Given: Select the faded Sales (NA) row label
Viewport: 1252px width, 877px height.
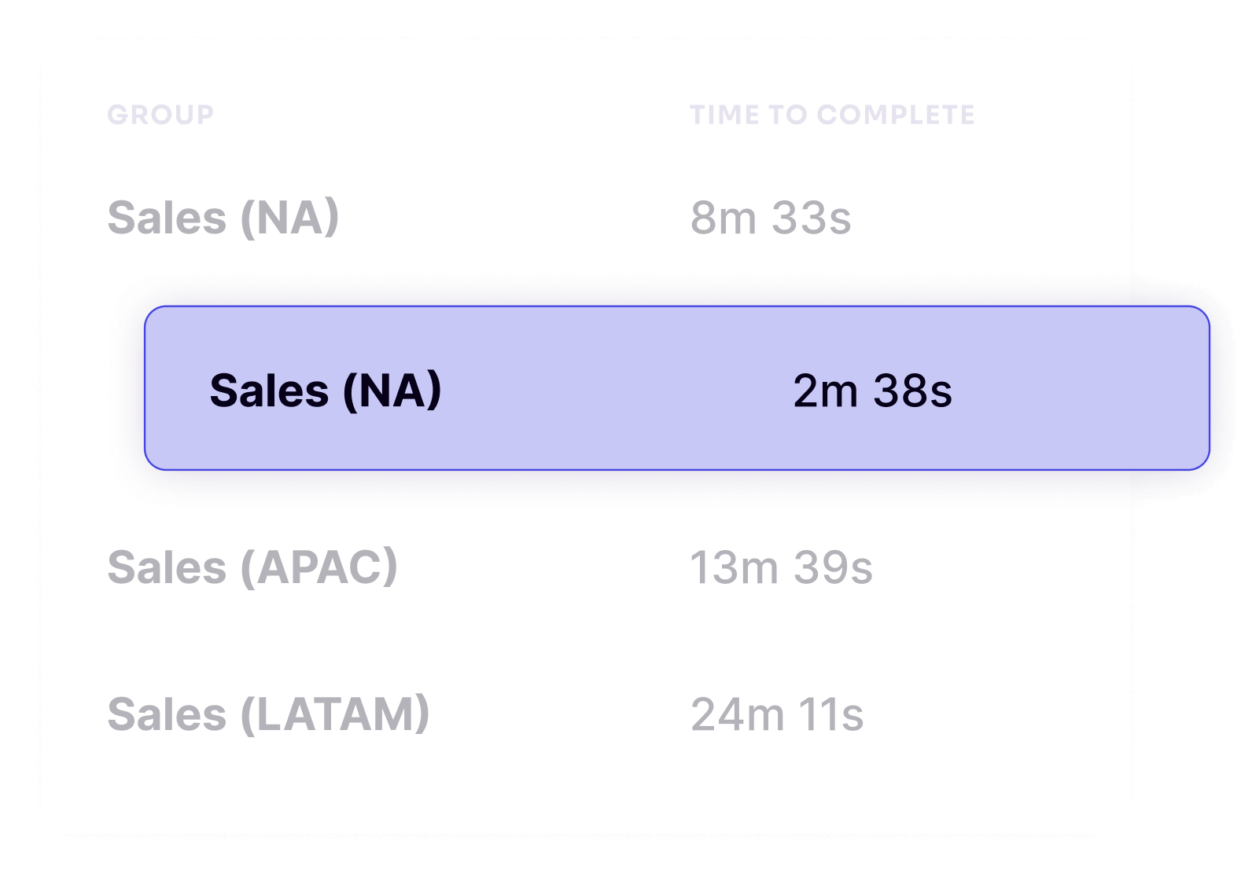Looking at the screenshot, I should 223,218.
